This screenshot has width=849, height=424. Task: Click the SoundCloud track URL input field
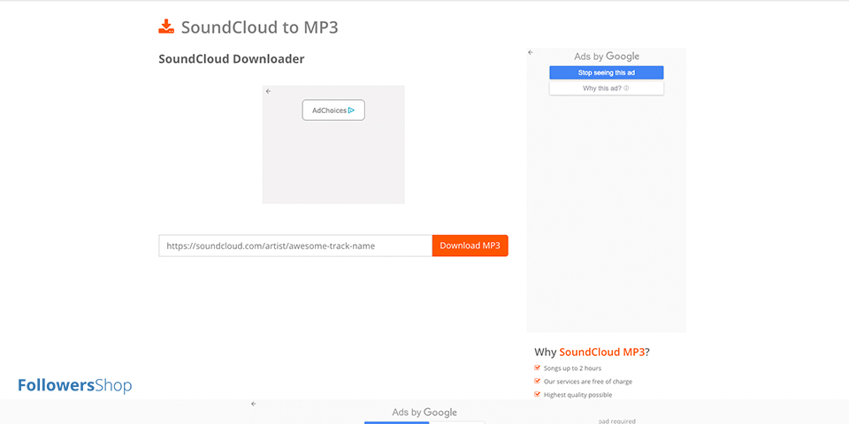tap(295, 246)
